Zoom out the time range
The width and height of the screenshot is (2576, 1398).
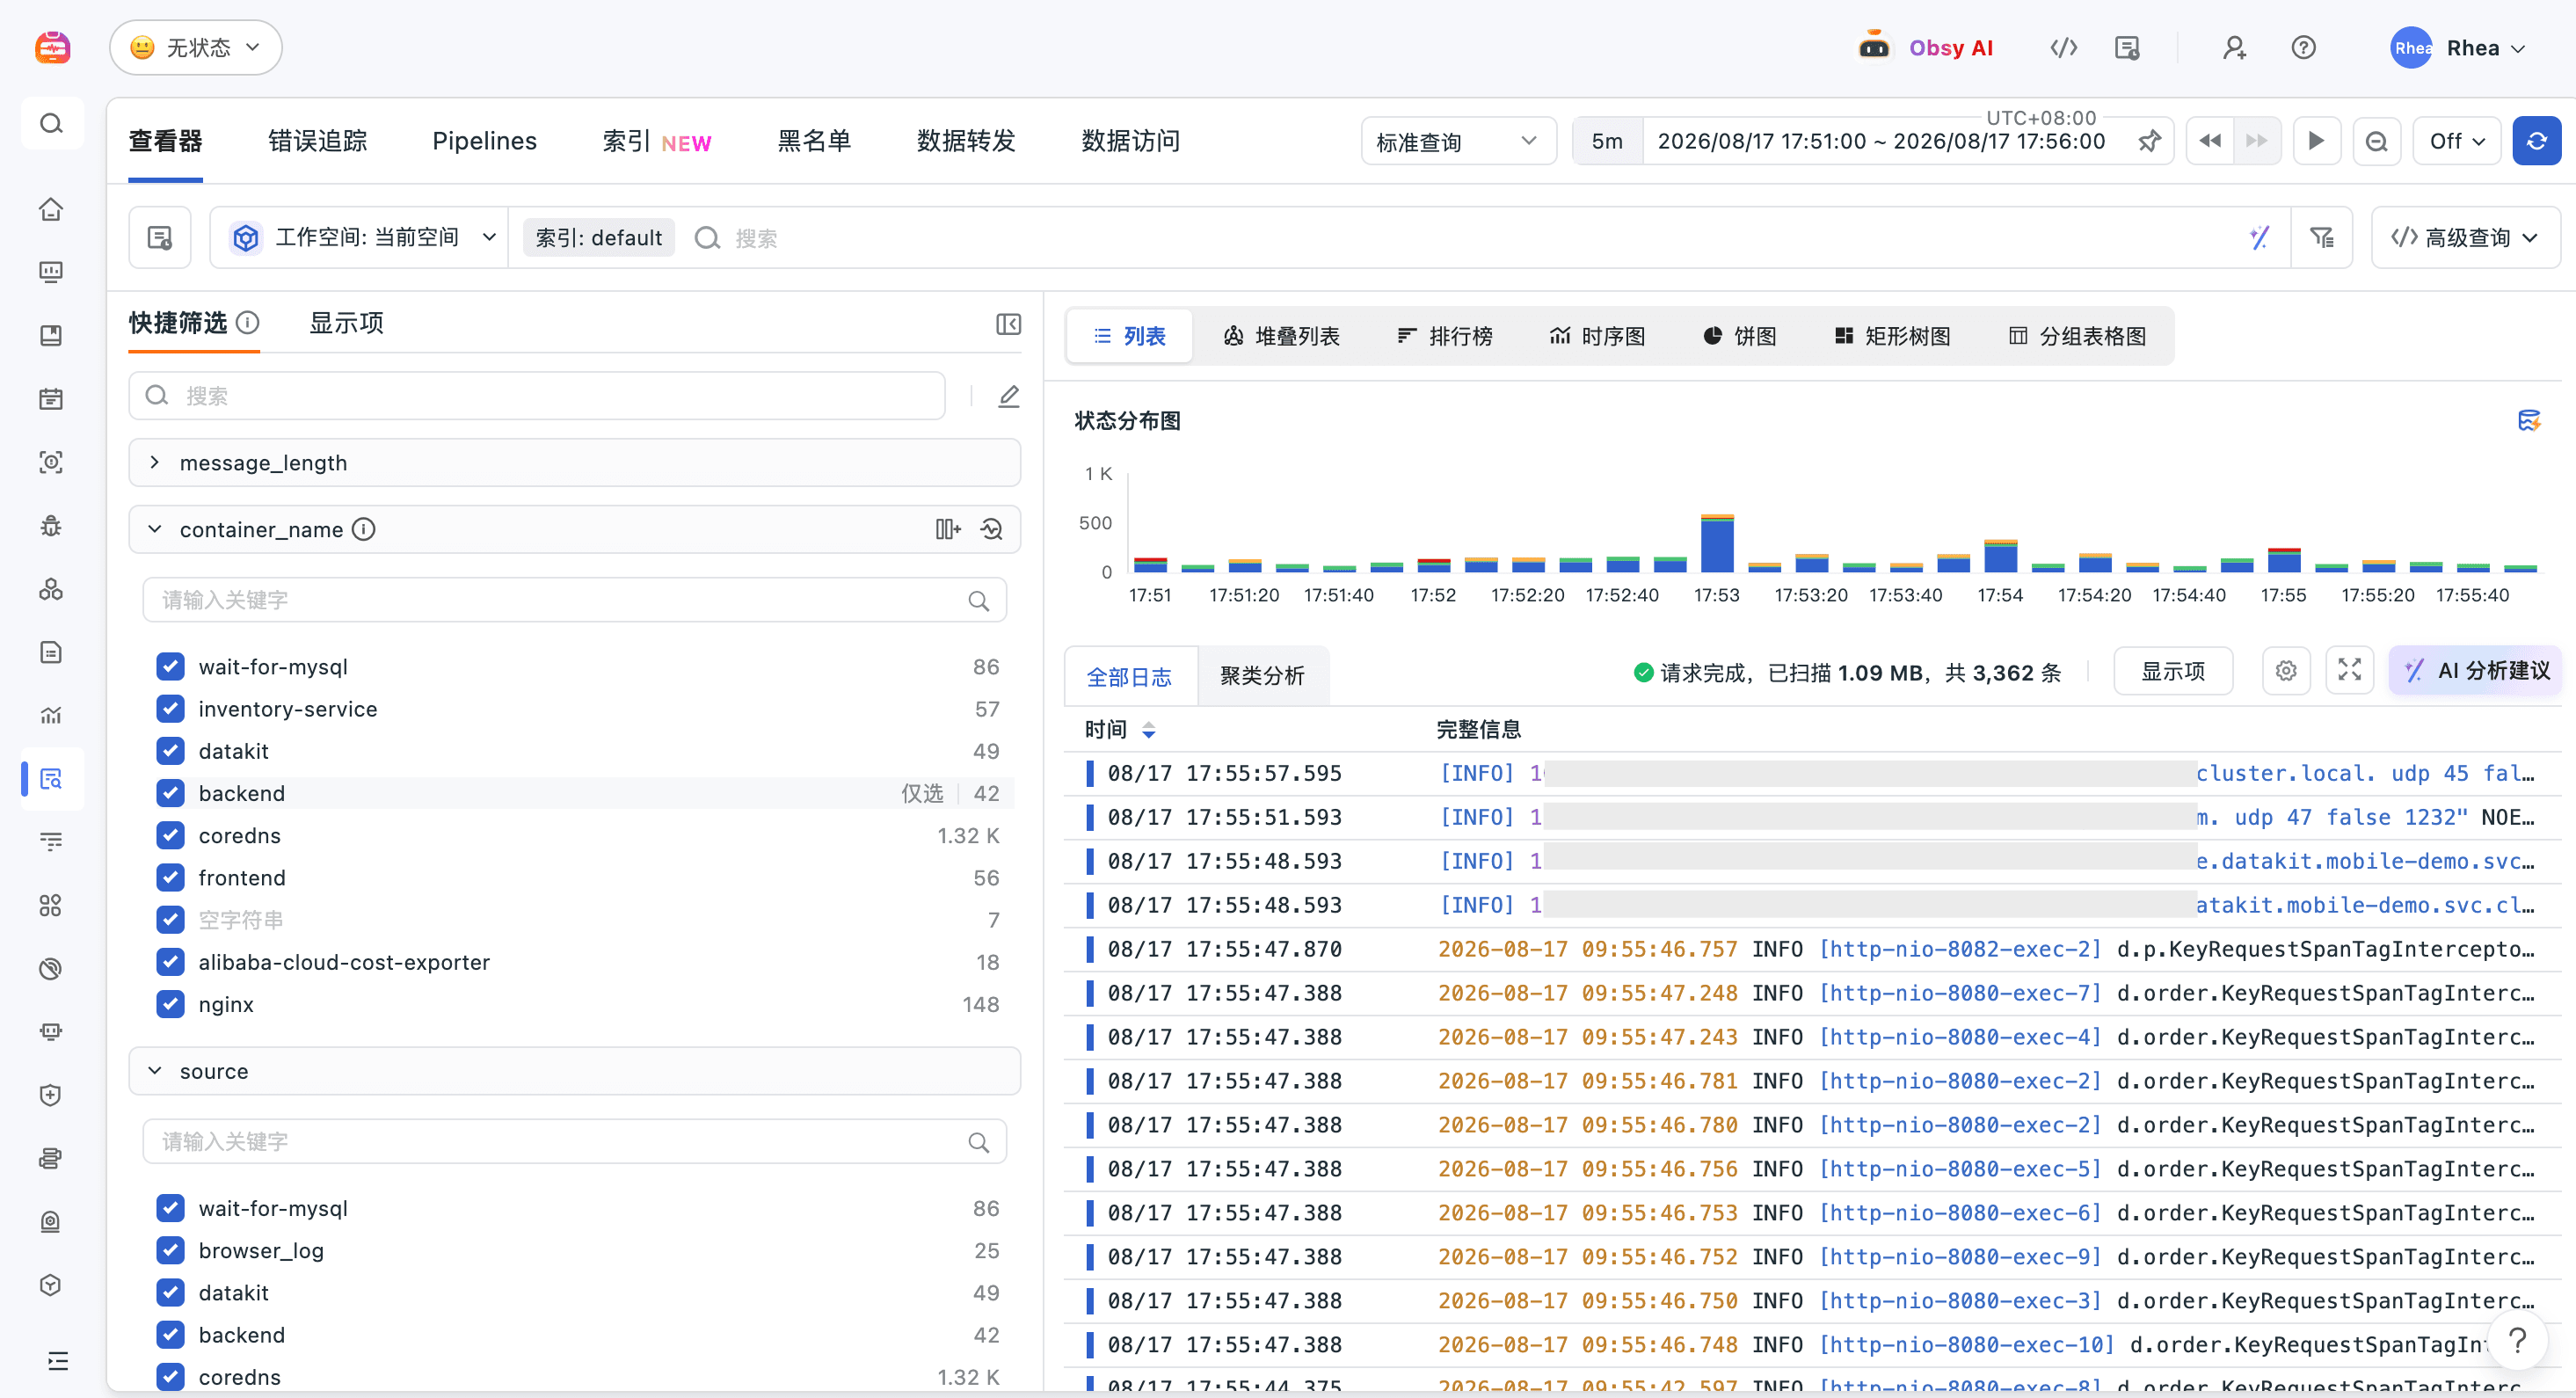coord(2377,141)
